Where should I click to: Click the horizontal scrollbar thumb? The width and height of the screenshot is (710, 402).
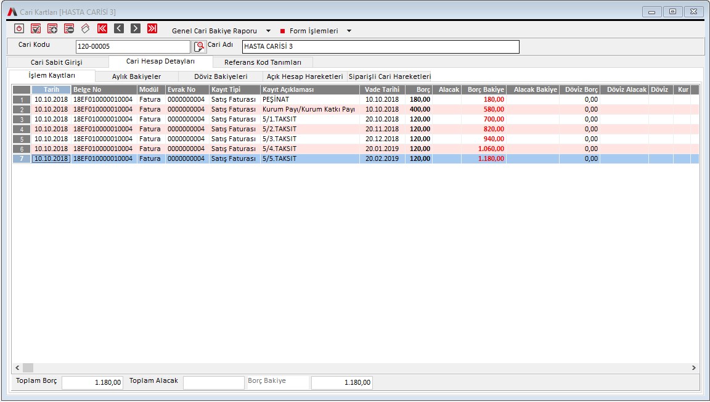click(28, 367)
